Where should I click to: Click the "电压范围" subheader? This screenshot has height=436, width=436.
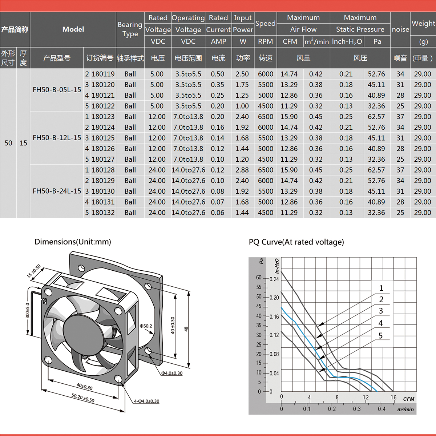188,58
